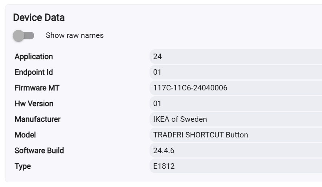Click the Firmware MT row label
Viewport: 322px width, 187px height.
(x=37, y=88)
